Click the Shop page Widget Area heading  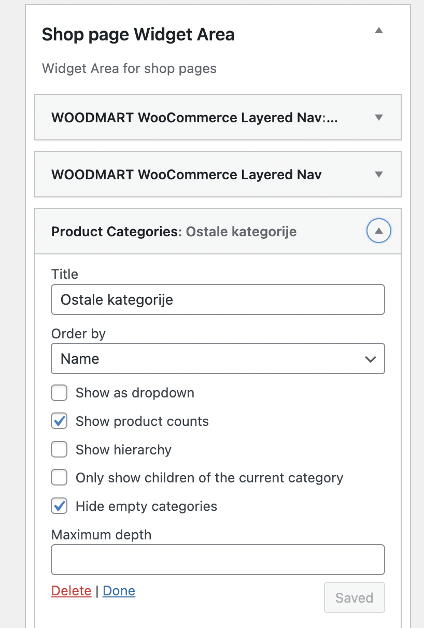tap(138, 35)
